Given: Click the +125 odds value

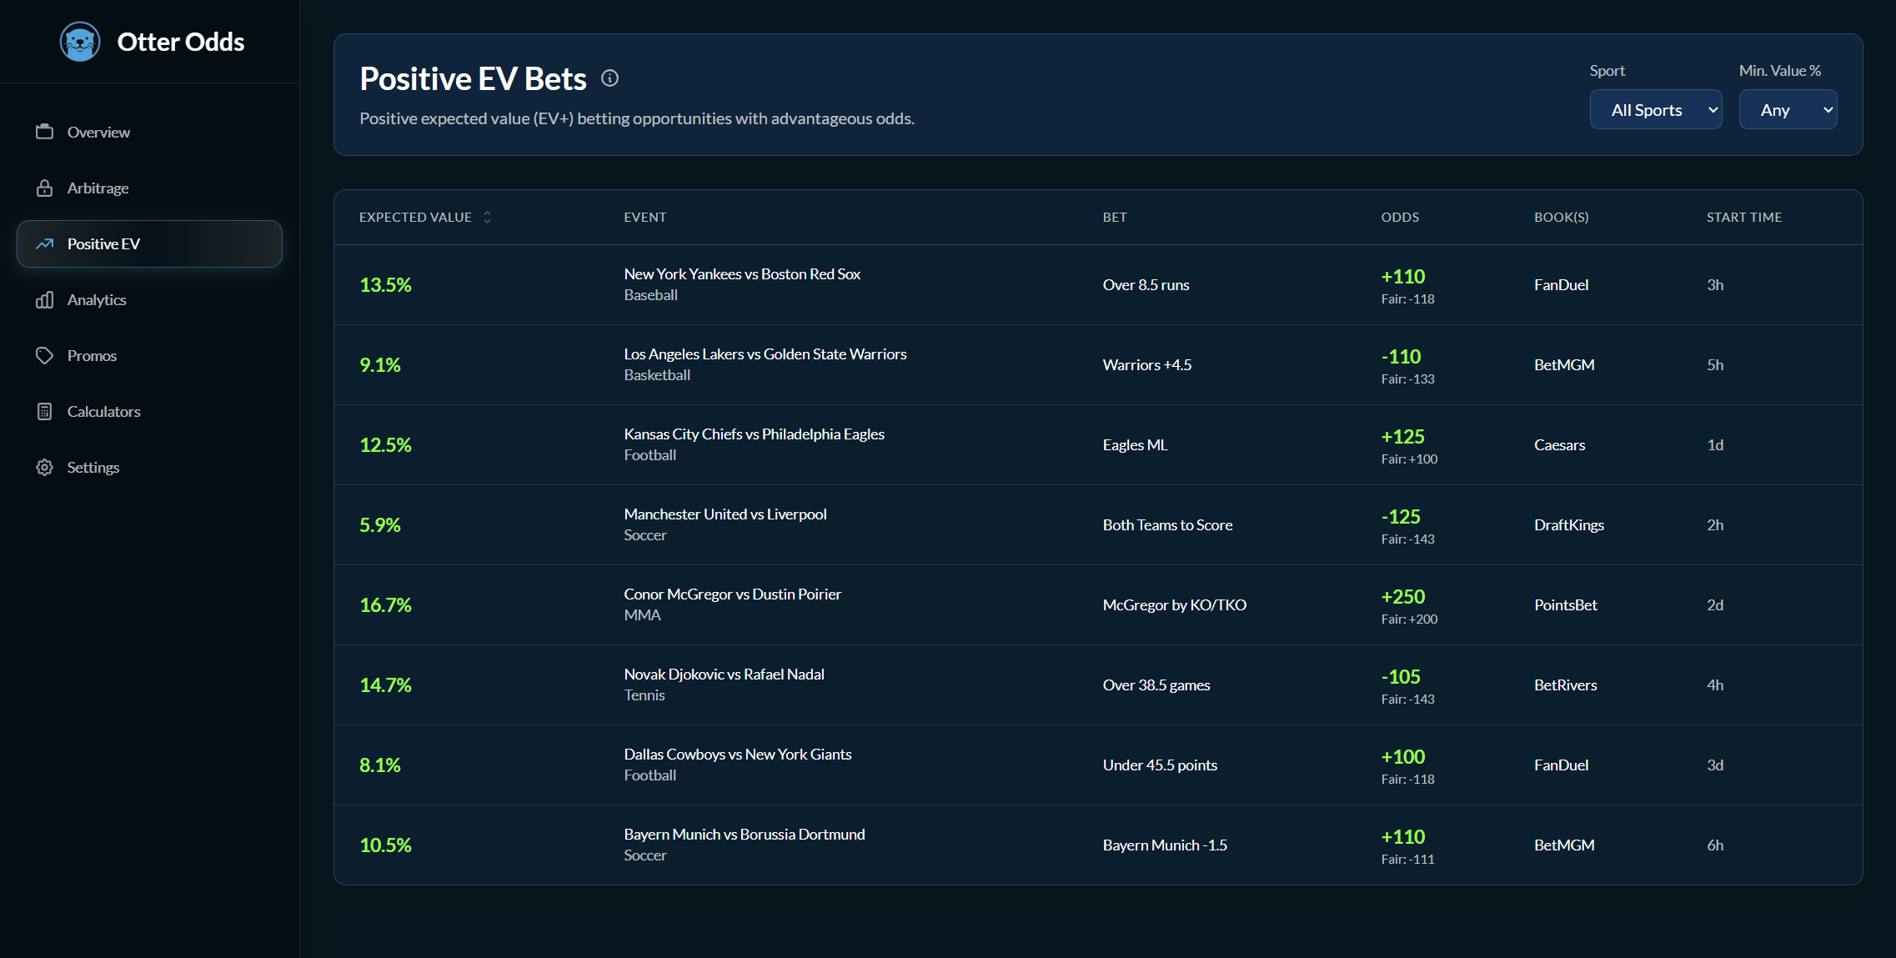Looking at the screenshot, I should click(1403, 436).
